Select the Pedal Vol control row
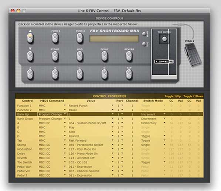Viewport: 221px width, 191px height. [x=109, y=171]
